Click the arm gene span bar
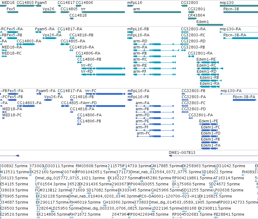This screenshot has width=258, height=219. pos(157,12)
